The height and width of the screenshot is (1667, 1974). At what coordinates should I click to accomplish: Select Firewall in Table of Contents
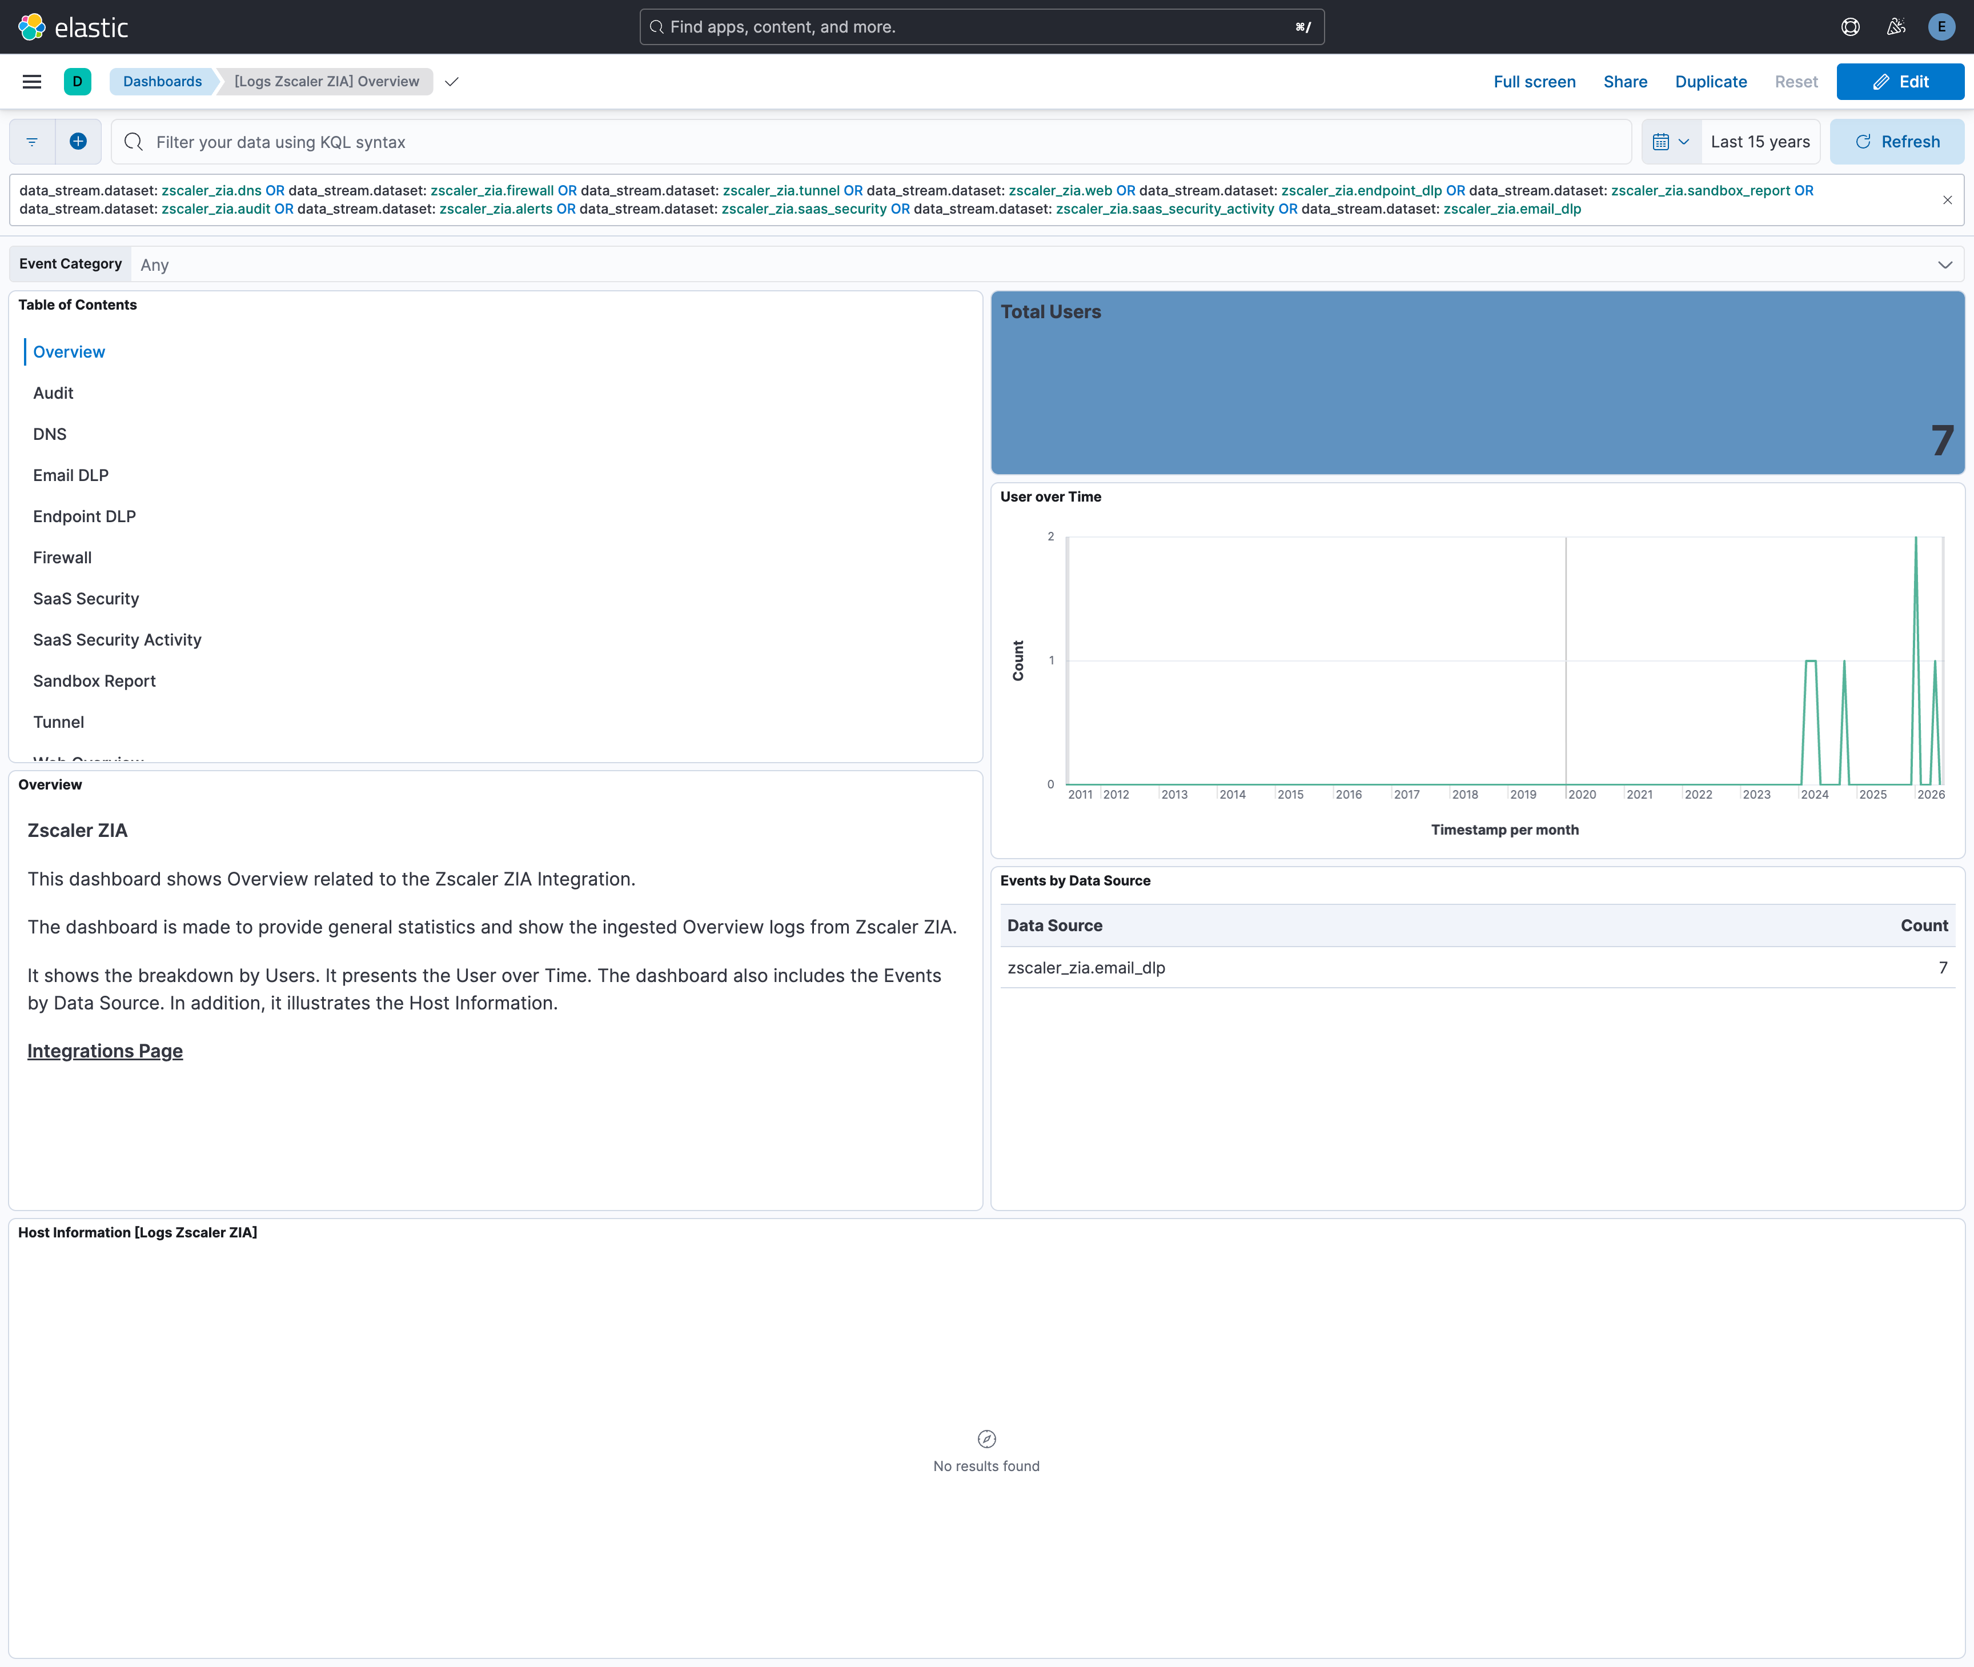click(x=62, y=558)
